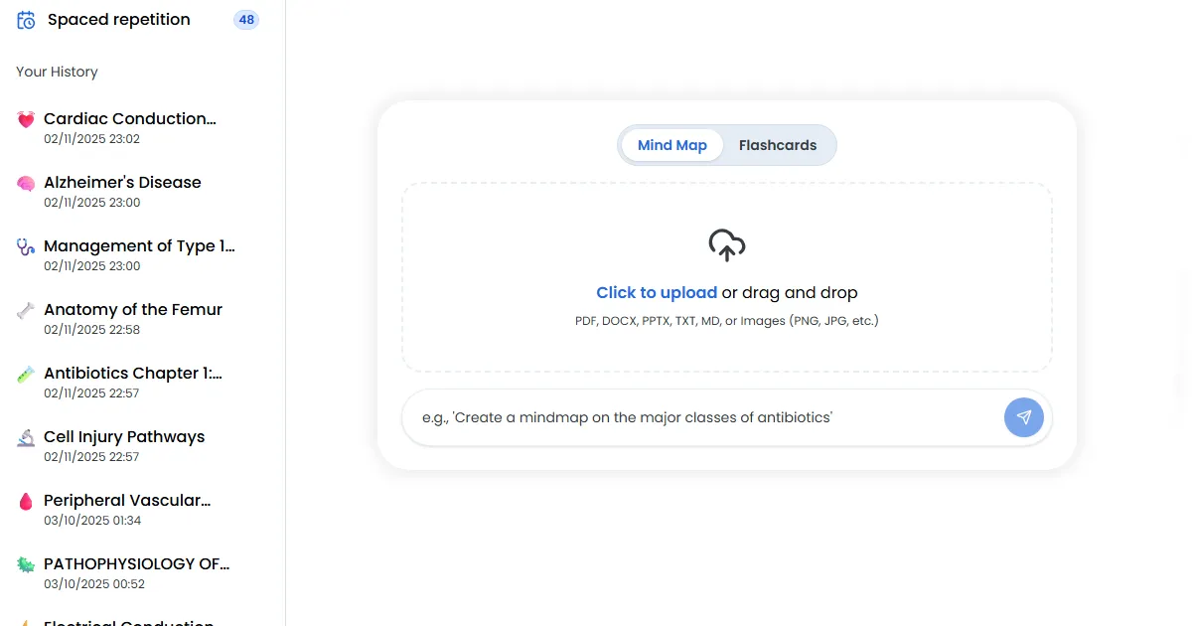The width and height of the screenshot is (1192, 626).
Task: Switch to the Mind Map tab
Action: [x=671, y=145]
